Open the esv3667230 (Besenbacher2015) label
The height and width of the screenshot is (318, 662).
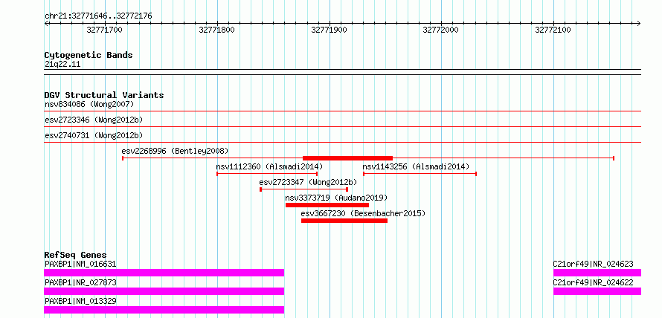coord(363,213)
